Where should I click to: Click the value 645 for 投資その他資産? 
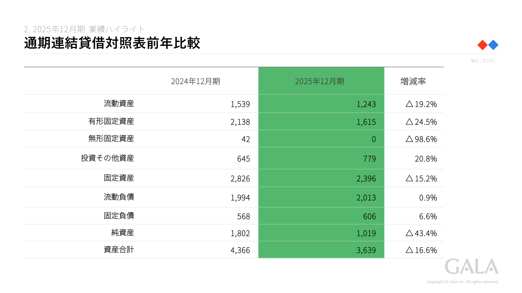244,159
